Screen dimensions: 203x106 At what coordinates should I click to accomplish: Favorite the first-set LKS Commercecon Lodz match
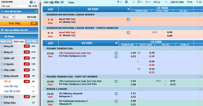[116, 81]
